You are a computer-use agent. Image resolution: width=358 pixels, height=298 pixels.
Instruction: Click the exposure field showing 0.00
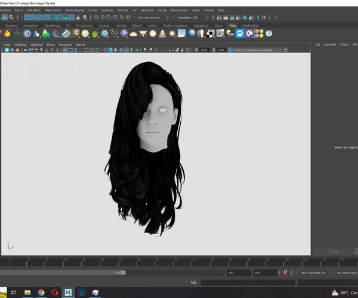(x=203, y=50)
